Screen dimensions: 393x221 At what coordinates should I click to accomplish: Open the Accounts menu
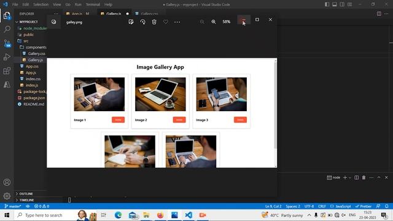pos(7,182)
